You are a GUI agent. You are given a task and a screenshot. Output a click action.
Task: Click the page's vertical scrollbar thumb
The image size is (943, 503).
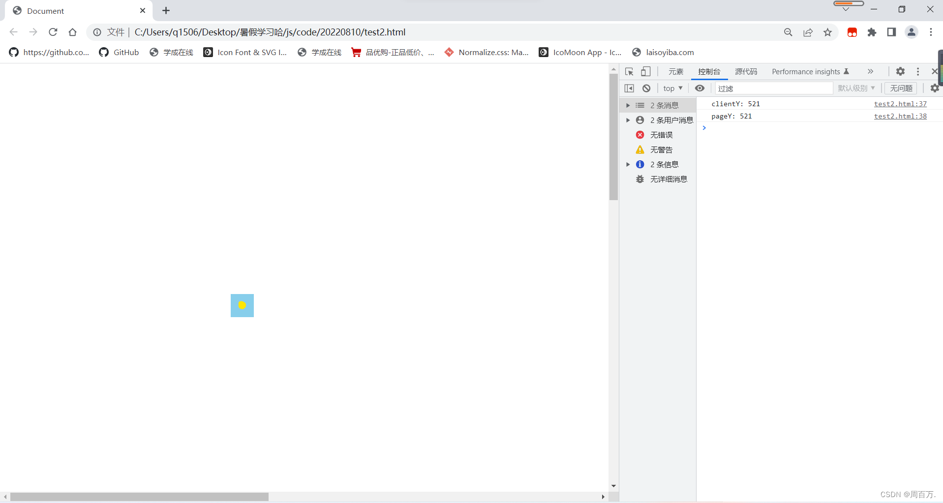[613, 137]
